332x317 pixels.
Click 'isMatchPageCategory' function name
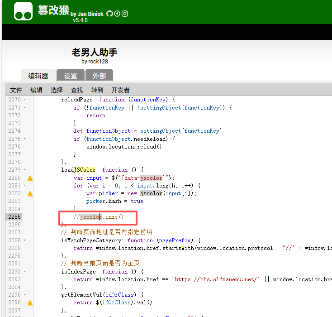(x=91, y=240)
